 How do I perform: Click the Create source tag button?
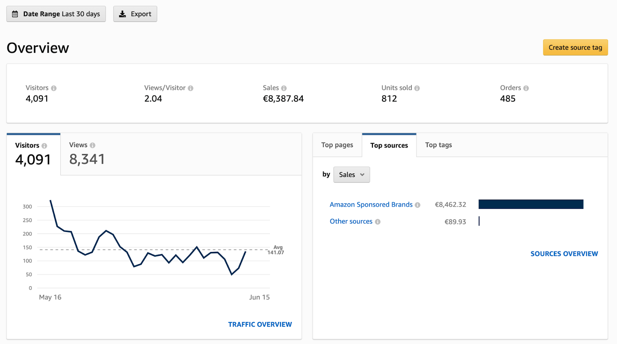[x=575, y=48]
